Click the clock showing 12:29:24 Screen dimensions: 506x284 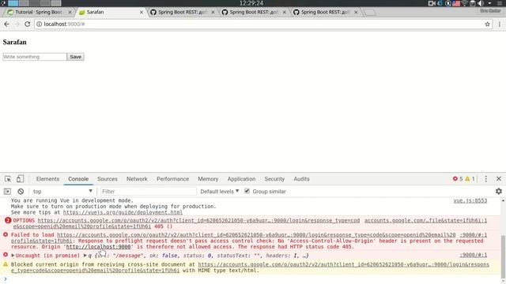click(251, 3)
